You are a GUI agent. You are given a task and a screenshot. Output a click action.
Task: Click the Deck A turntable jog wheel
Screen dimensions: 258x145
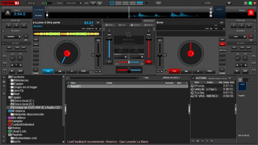(x=67, y=53)
